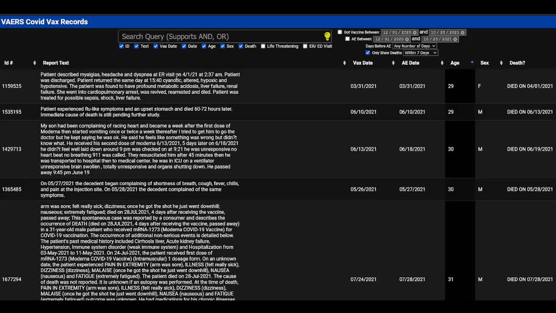This screenshot has height=313, width=556.
Task: Click the Got Vaccine end date field
Action: pos(447,33)
